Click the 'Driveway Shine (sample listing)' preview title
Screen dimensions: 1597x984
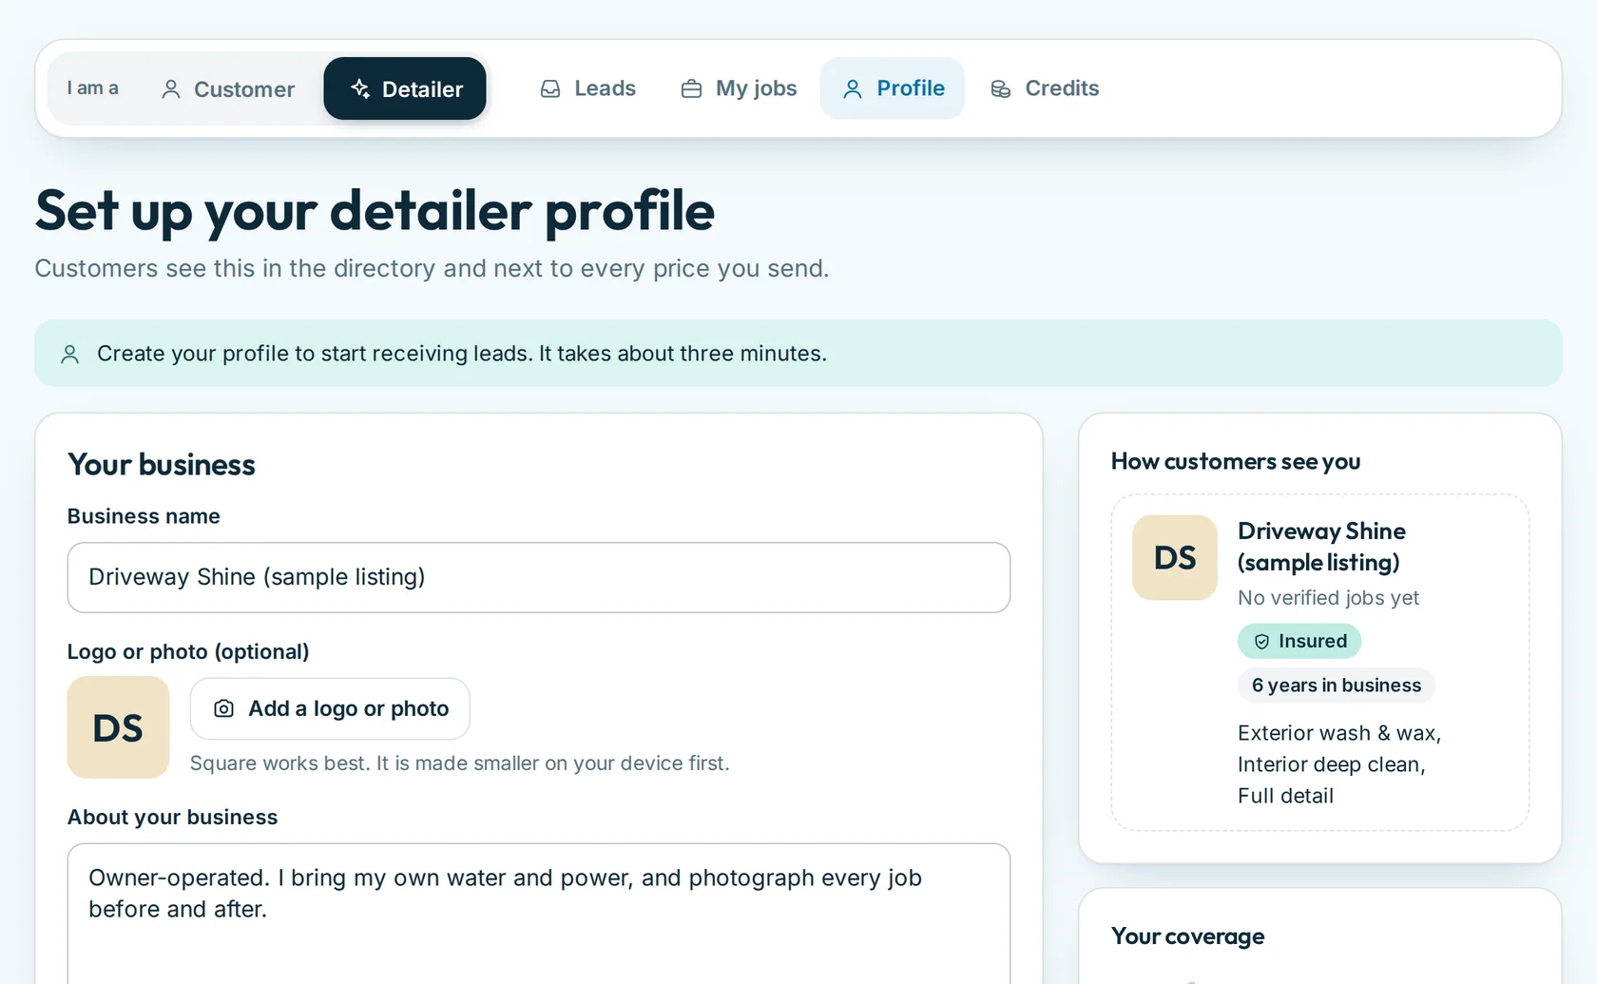click(x=1321, y=547)
